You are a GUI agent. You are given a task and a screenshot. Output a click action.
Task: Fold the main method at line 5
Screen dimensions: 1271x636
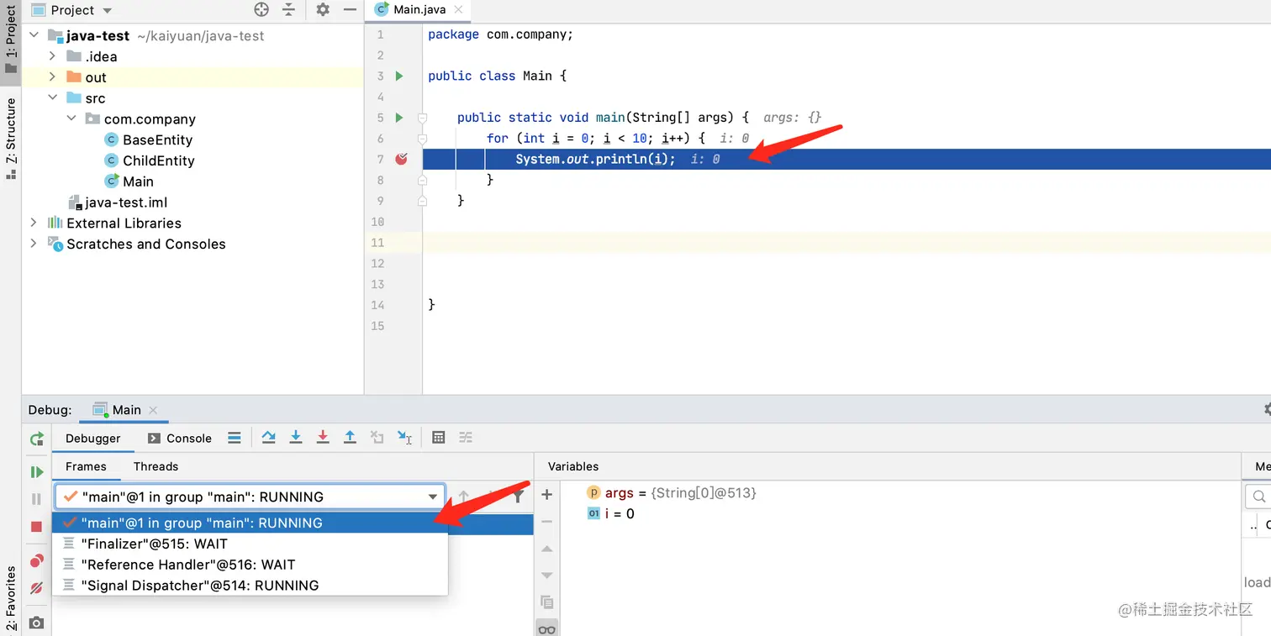click(x=423, y=118)
